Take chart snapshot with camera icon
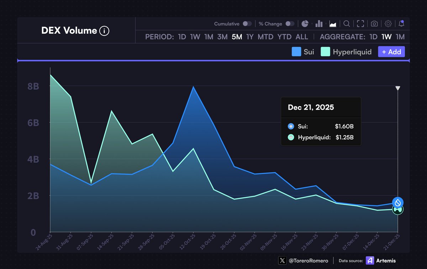The width and height of the screenshot is (427, 269). point(374,24)
